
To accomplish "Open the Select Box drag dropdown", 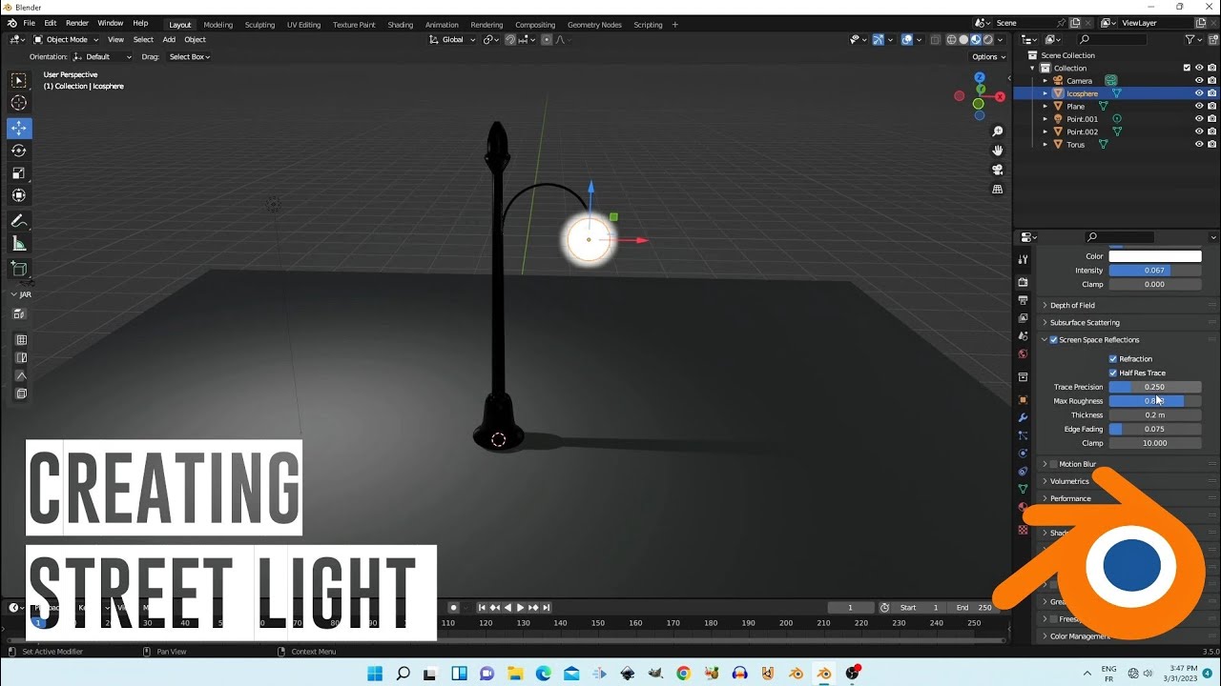I will [x=190, y=57].
